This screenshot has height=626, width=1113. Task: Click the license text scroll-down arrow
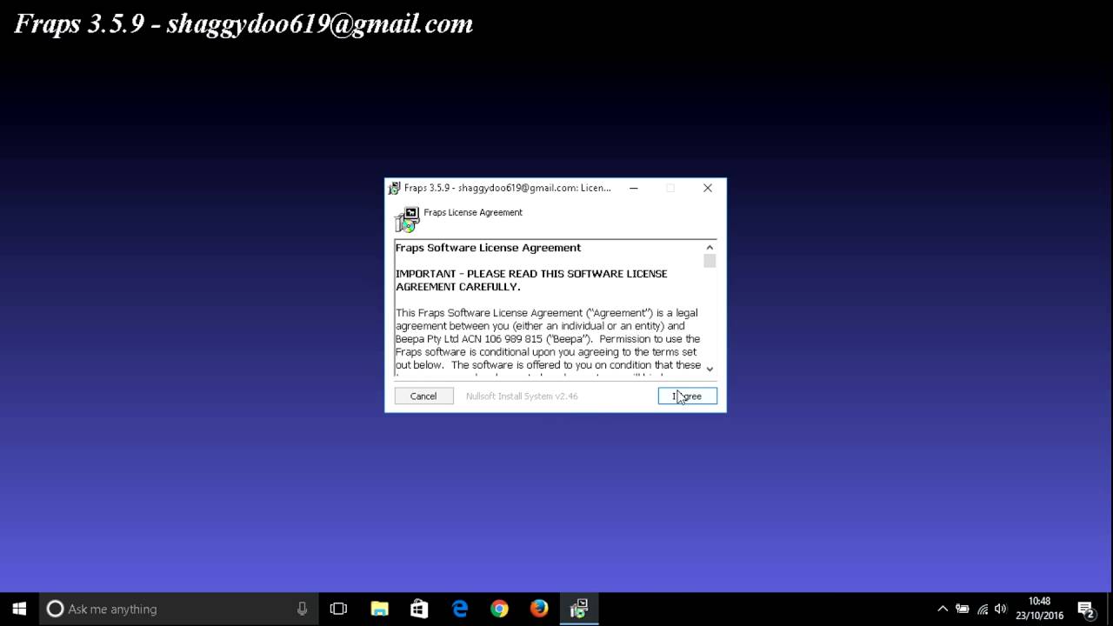710,369
